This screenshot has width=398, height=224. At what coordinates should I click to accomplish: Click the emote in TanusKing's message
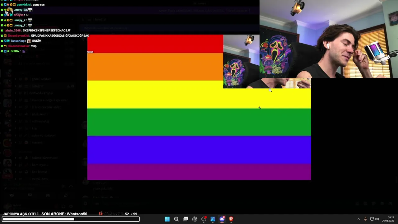pyautogui.click(x=29, y=41)
